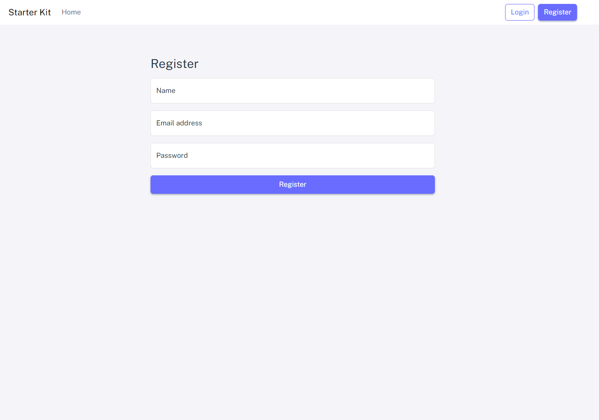The width and height of the screenshot is (599, 420).
Task: Click the Name placeholder label
Action: [x=166, y=91]
